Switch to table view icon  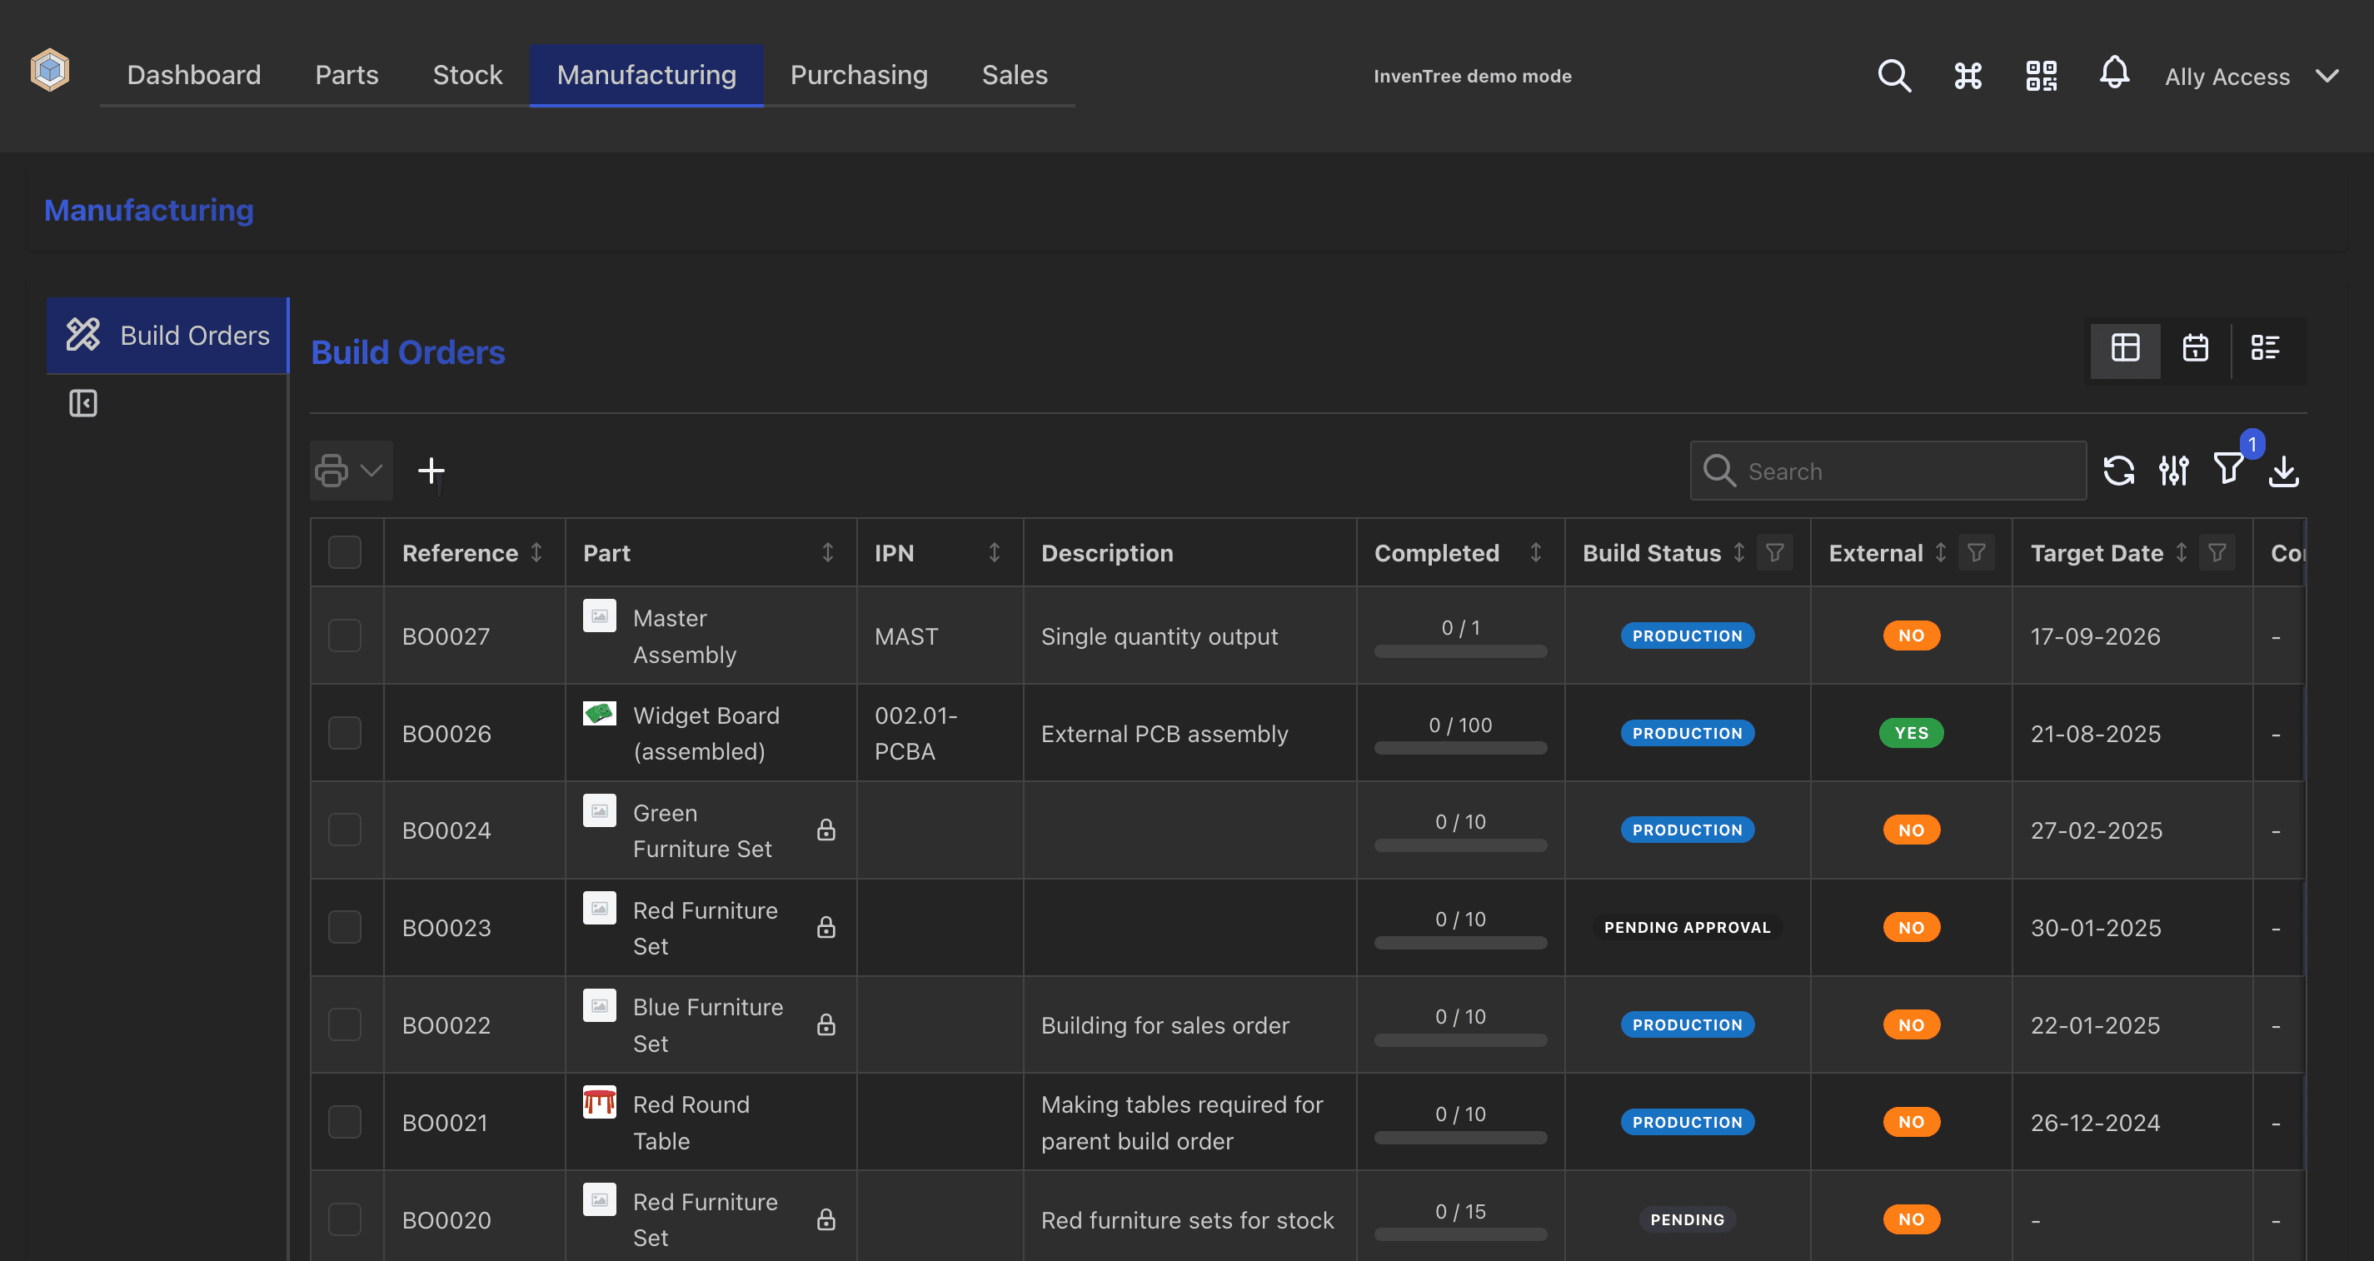(x=2125, y=348)
